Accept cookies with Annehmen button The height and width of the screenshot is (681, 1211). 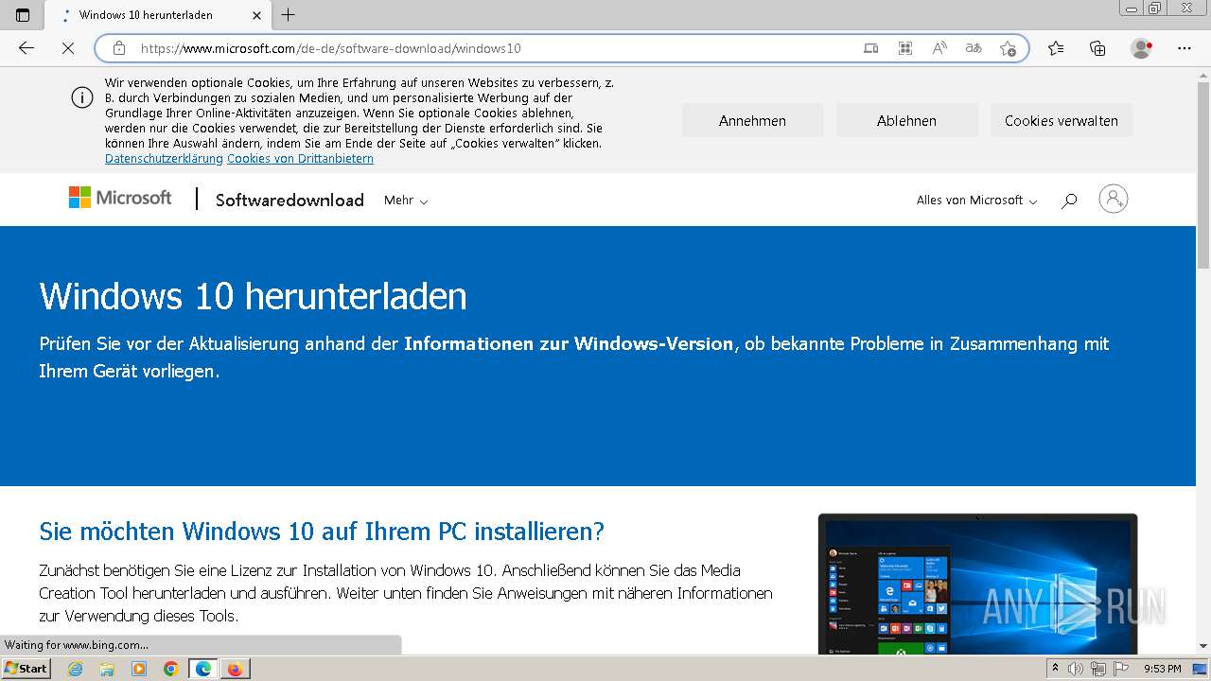(x=752, y=120)
